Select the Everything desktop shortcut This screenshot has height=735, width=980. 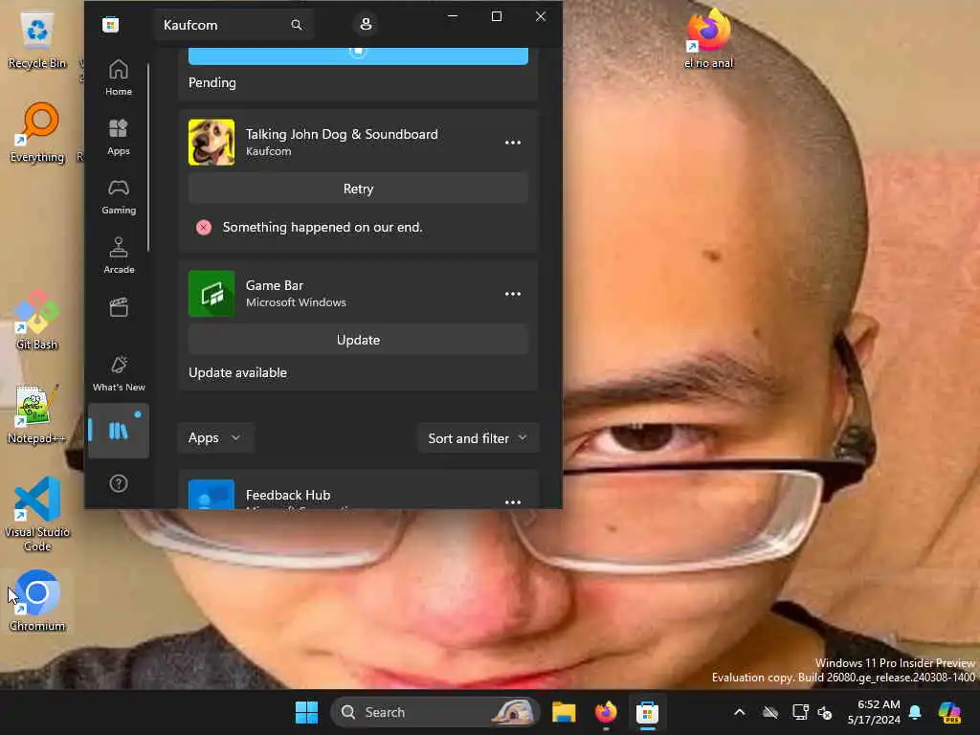tap(37, 133)
